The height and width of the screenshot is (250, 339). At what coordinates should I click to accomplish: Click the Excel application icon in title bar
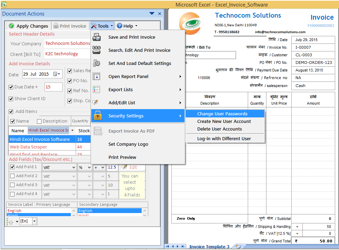click(4, 4)
